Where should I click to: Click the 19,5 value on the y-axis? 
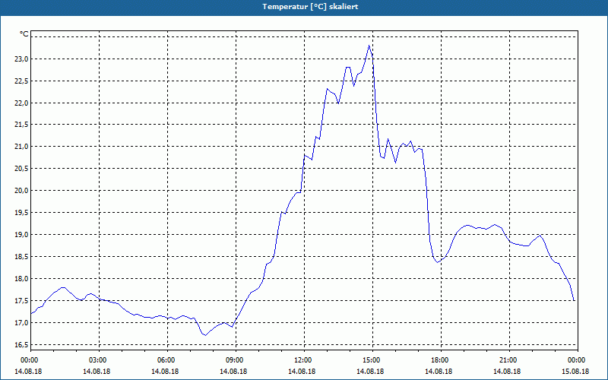click(21, 213)
